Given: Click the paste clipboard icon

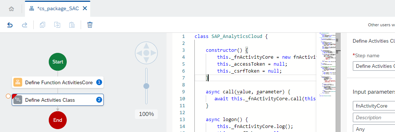Looking at the screenshot, I should [x=72, y=25].
